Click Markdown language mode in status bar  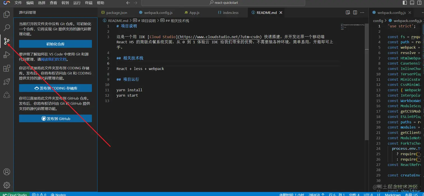[x=393, y=194]
